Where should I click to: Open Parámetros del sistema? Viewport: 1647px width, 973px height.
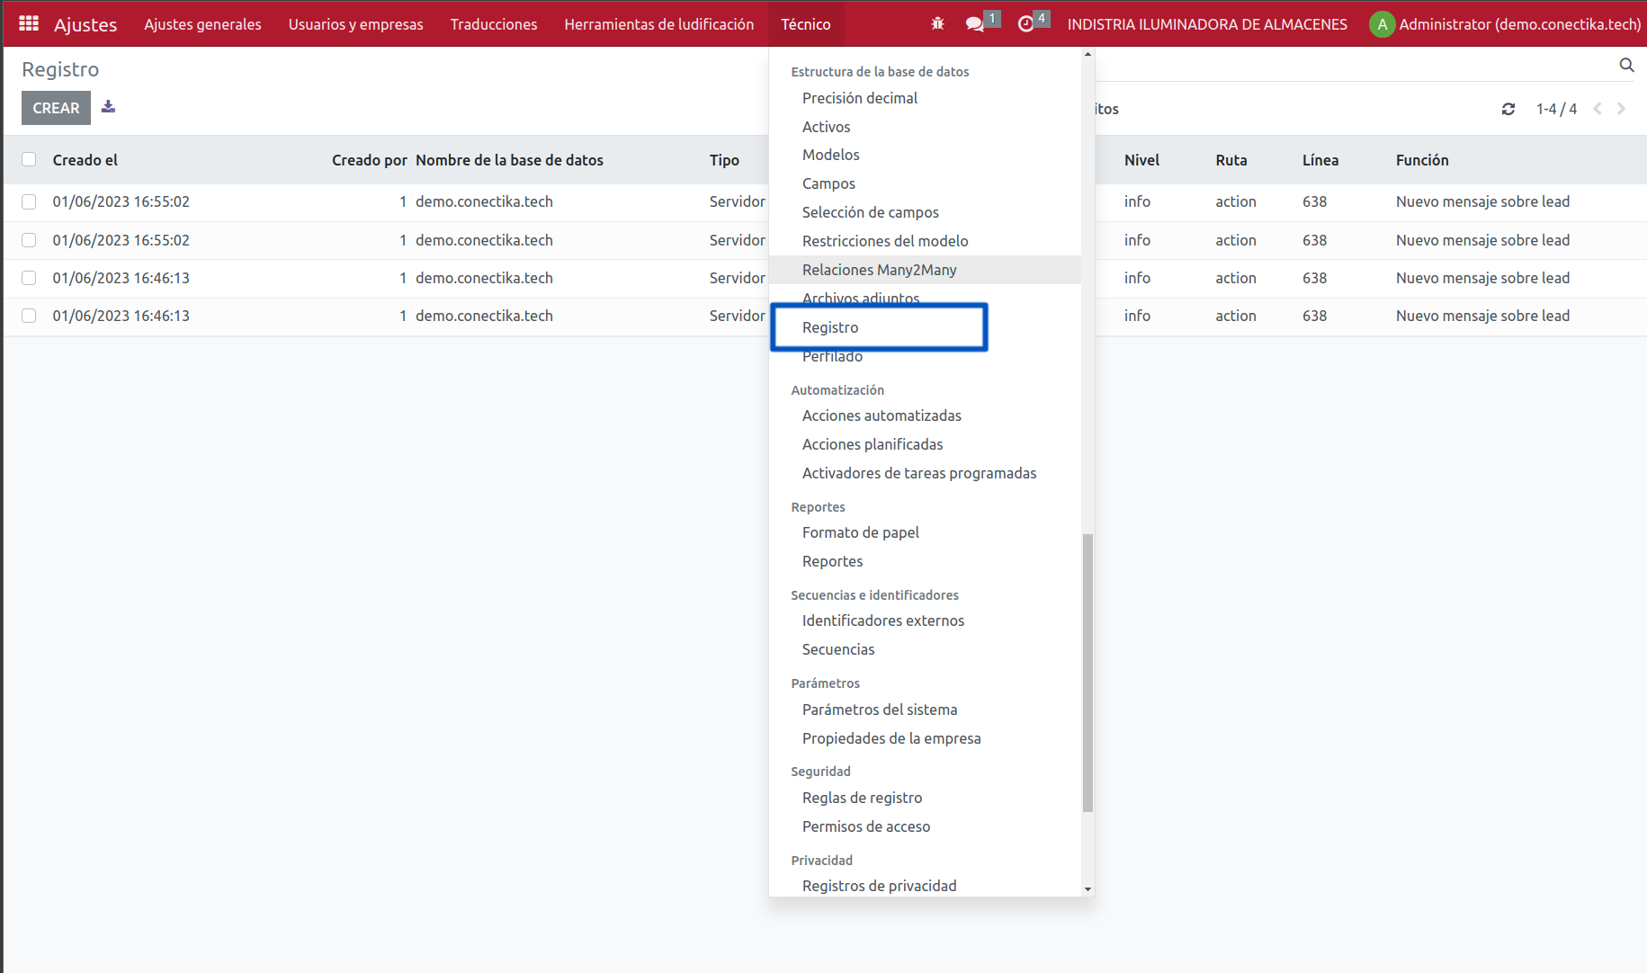click(x=880, y=710)
